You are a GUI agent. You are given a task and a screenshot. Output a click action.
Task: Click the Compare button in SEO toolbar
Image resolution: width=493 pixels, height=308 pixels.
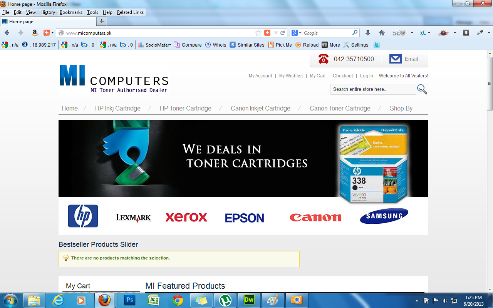[188, 45]
